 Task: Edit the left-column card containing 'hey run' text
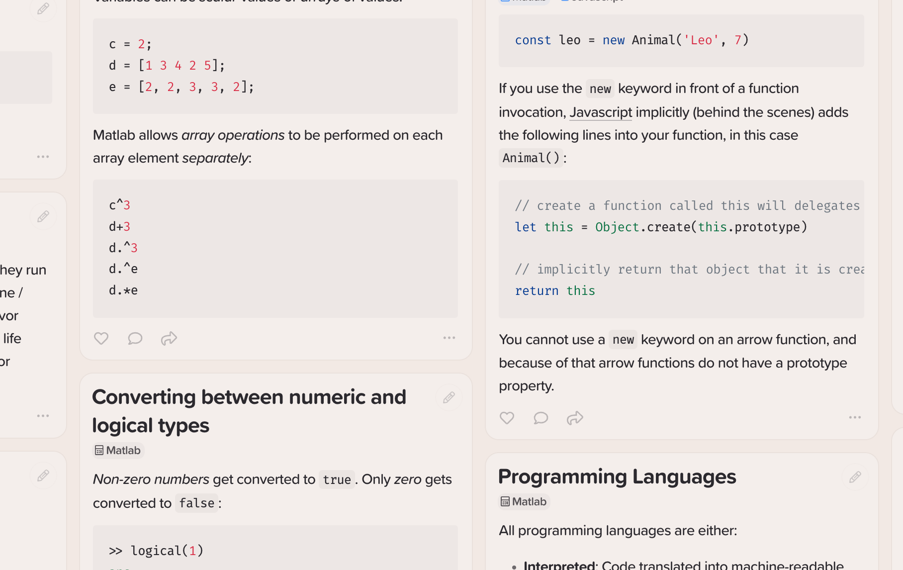(x=43, y=216)
